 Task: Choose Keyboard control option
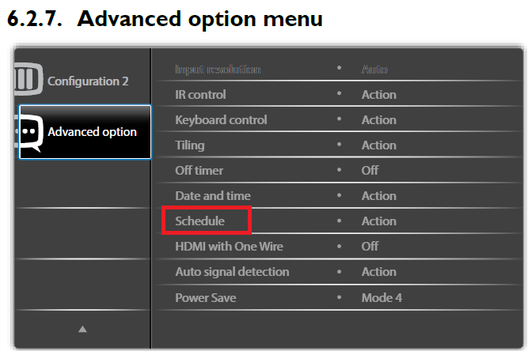click(221, 120)
